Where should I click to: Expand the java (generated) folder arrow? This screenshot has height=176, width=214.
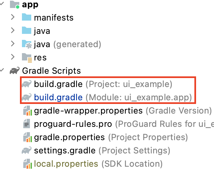(13, 44)
